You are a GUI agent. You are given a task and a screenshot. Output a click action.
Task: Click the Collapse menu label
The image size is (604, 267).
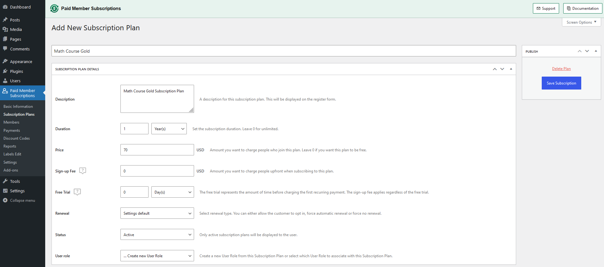click(x=22, y=200)
